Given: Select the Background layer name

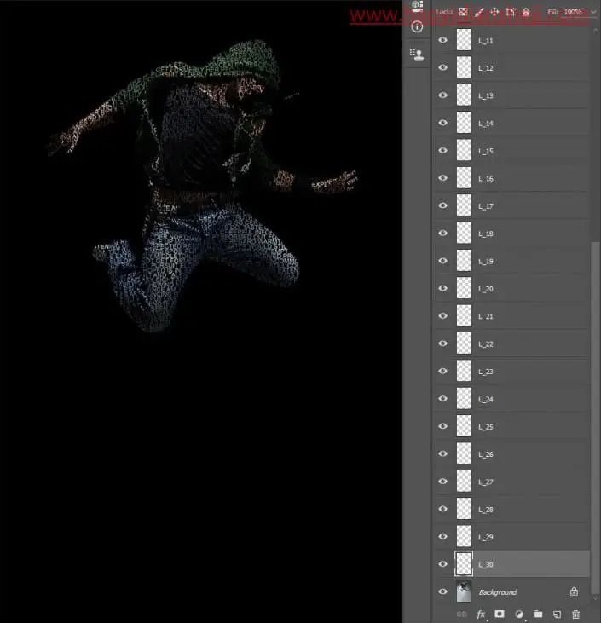Looking at the screenshot, I should point(498,592).
